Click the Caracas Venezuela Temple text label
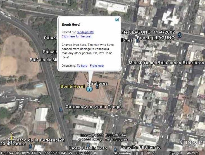The image size is (205, 155). pos(94,107)
